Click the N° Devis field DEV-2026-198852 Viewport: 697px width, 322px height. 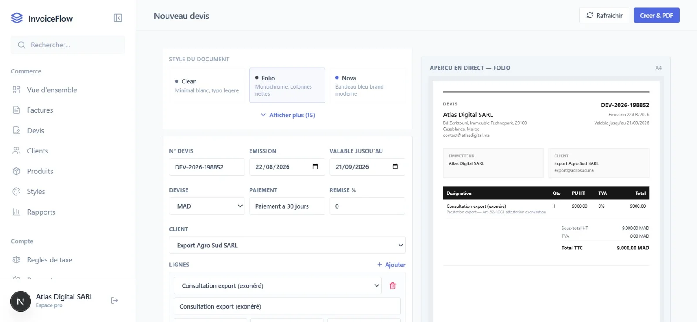pyautogui.click(x=207, y=167)
